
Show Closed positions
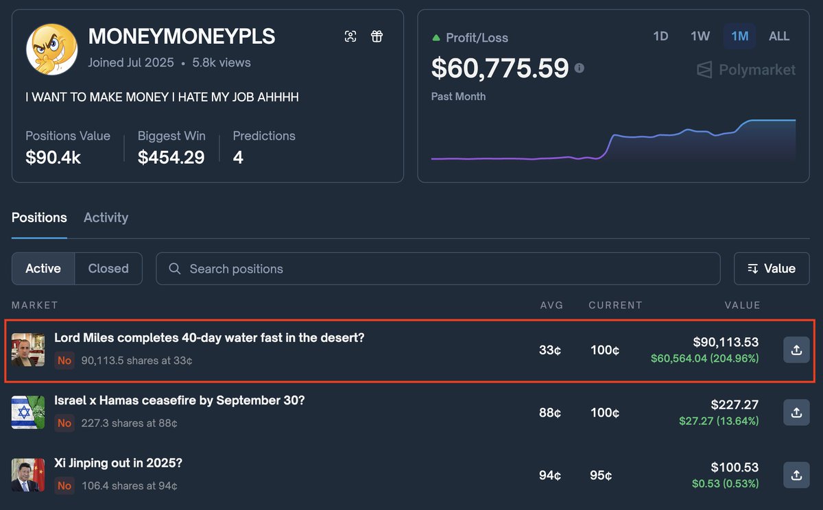coord(108,269)
